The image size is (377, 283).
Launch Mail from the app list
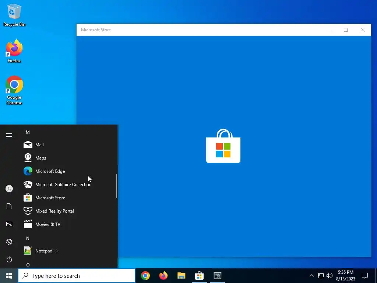click(68, 144)
